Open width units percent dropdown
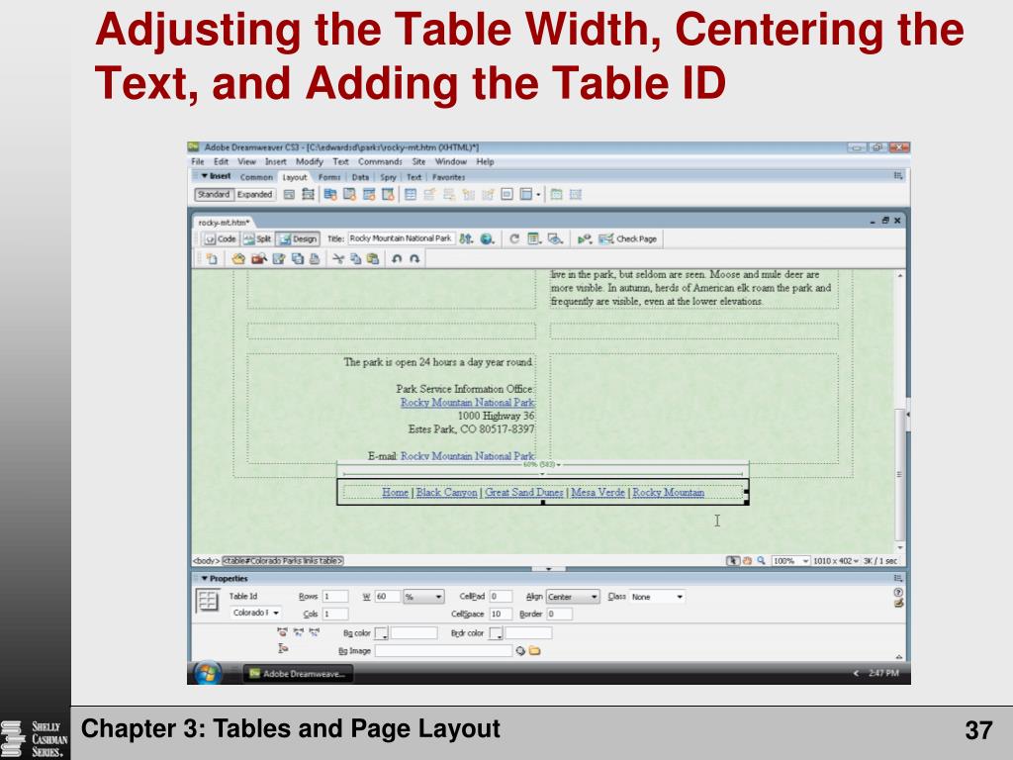The height and width of the screenshot is (760, 1013). pyautogui.click(x=438, y=597)
